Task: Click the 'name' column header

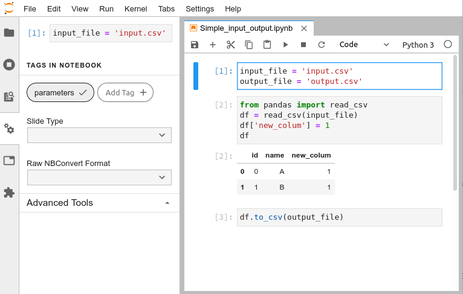Action: click(x=274, y=155)
